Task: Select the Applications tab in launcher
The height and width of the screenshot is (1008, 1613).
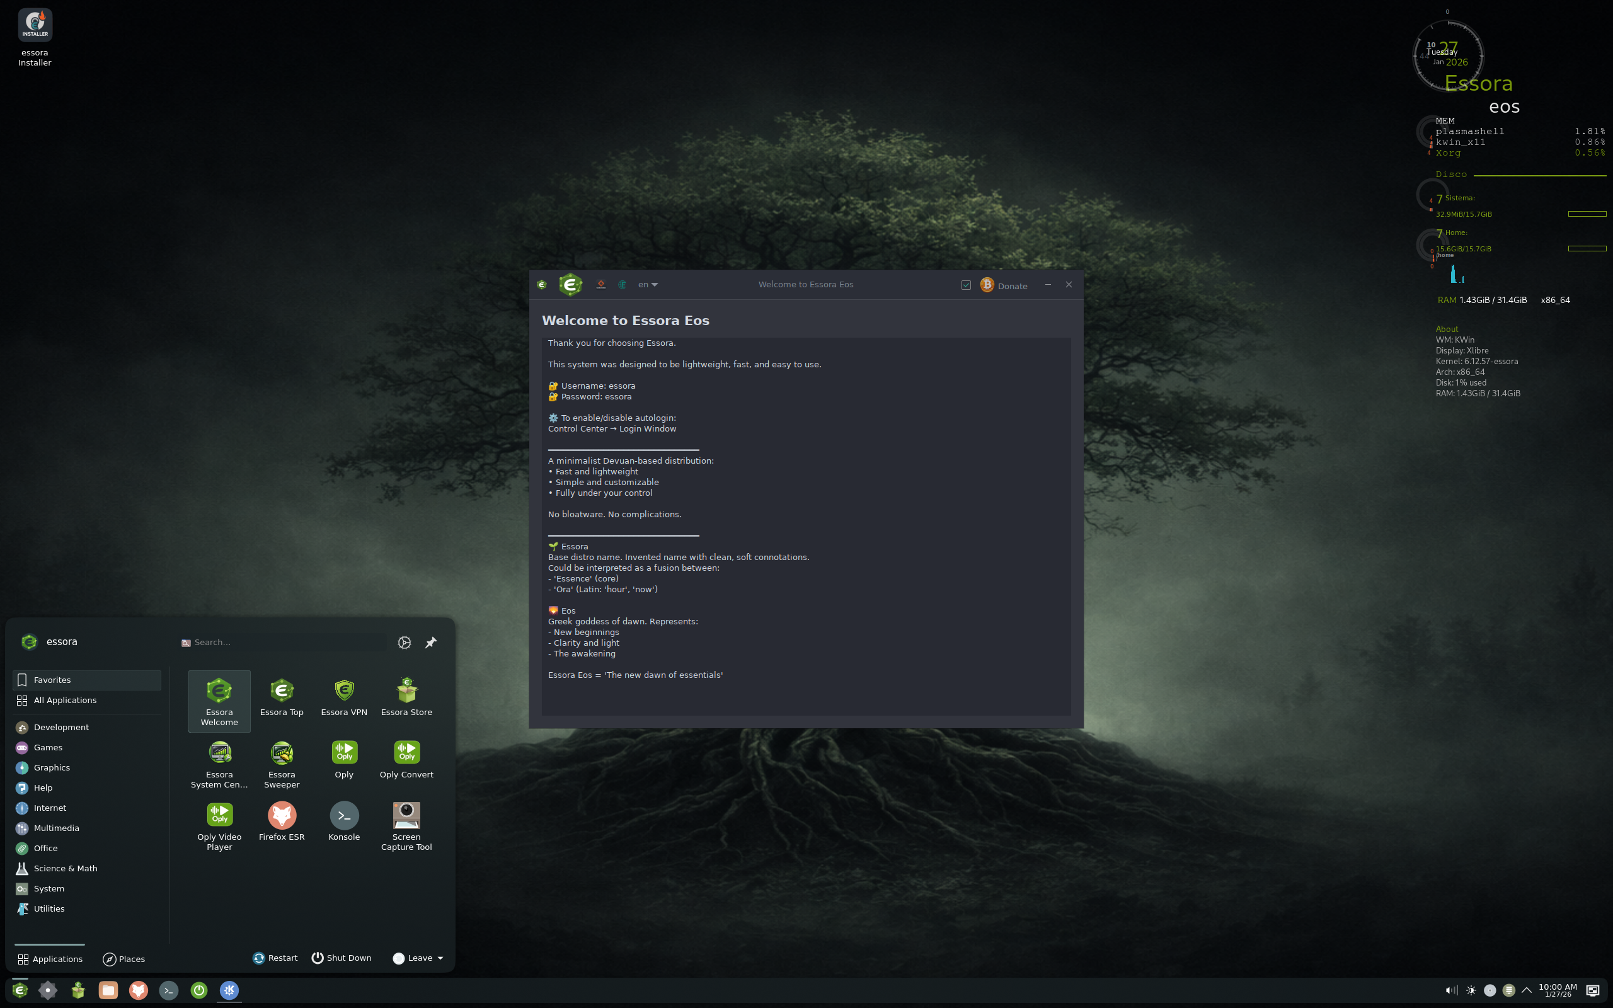Action: (x=50, y=959)
